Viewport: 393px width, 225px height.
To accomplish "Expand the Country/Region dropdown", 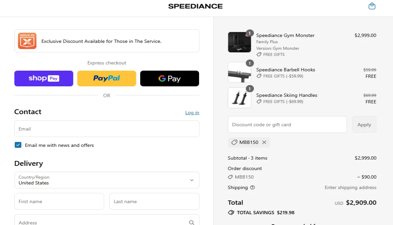I will (107, 180).
